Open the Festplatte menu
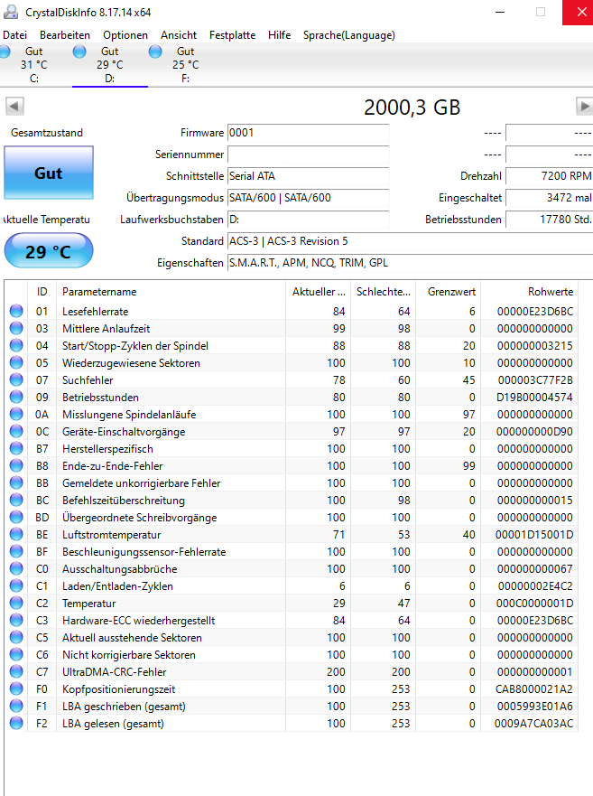Viewport: 593px width, 796px height. (232, 35)
